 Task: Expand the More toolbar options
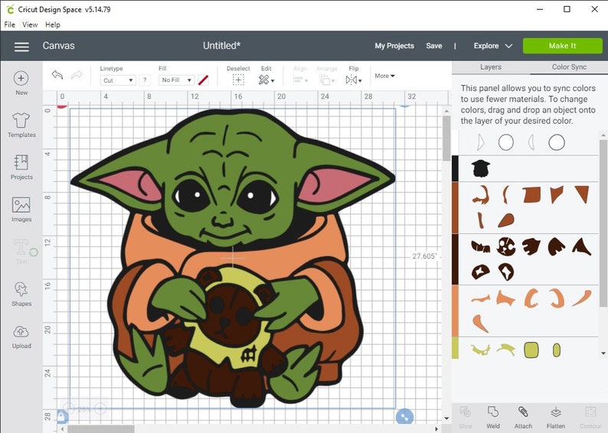[384, 76]
